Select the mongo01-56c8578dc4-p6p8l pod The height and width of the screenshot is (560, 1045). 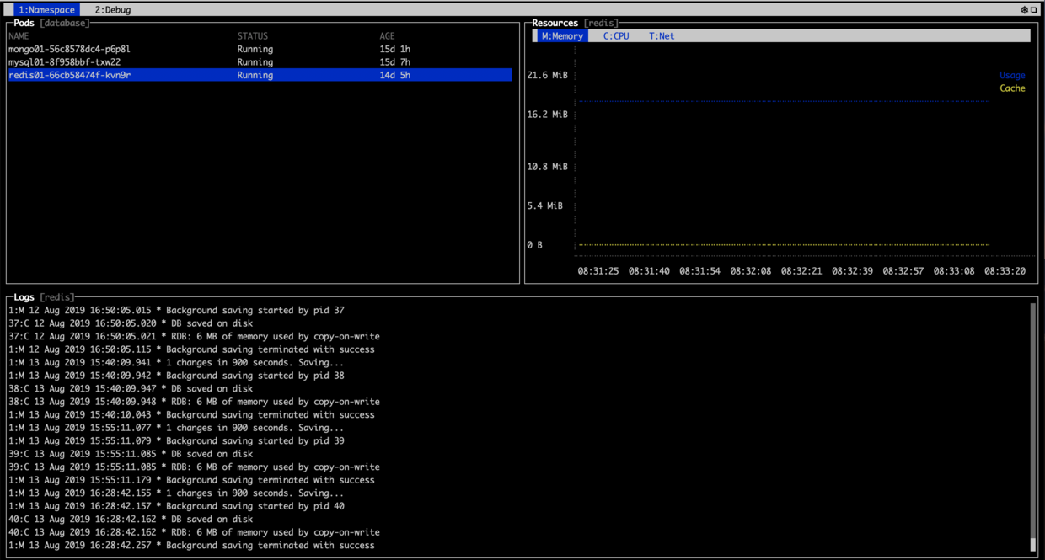click(69, 49)
